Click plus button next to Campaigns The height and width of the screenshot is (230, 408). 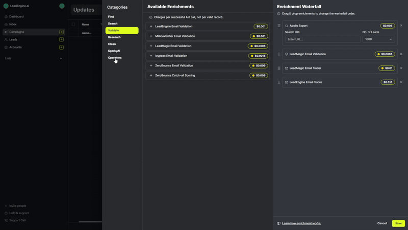61,32
